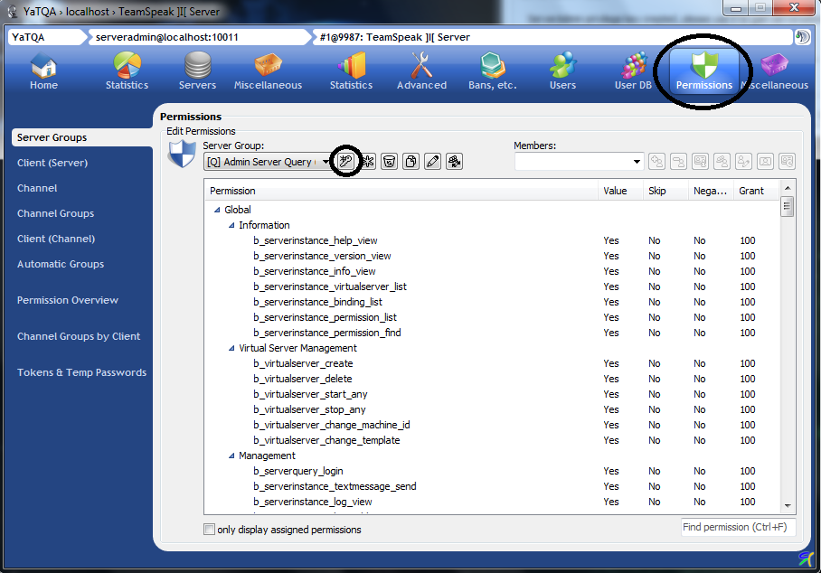Viewport: 821px width, 573px height.
Task: Open Tokens & Temp Passwords
Action: coord(81,372)
